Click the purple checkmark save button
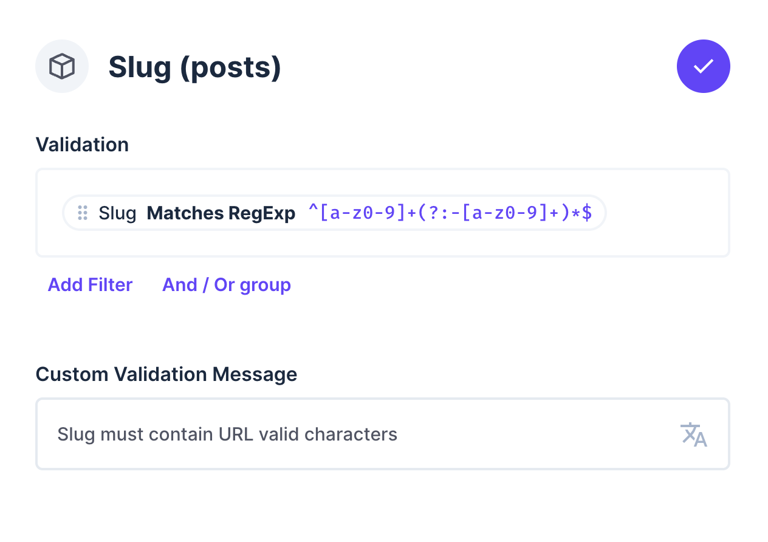The image size is (768, 542). (703, 66)
